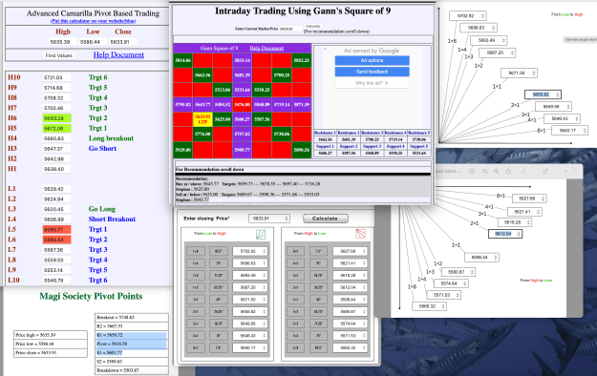Zoom in using Preview's toolbar magnifier
The height and width of the screenshot is (376, 597).
[x=496, y=172]
